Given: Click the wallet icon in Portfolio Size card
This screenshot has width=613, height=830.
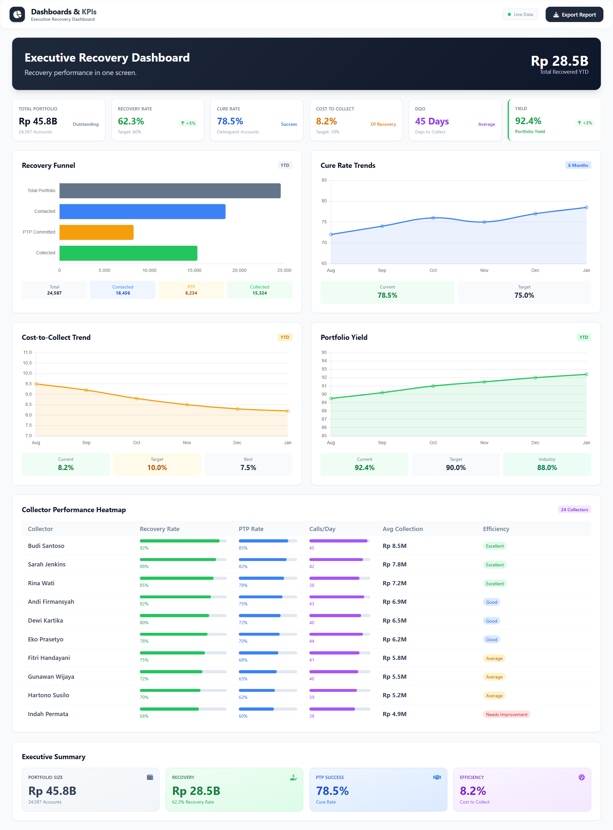Looking at the screenshot, I should [150, 777].
